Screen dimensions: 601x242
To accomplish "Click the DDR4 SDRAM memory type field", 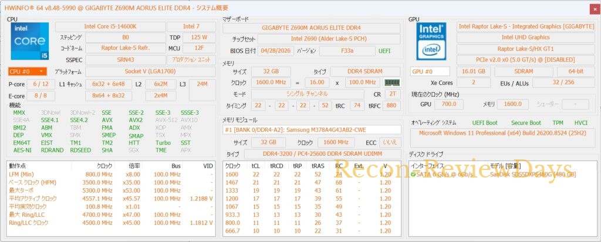I will 365,71.
